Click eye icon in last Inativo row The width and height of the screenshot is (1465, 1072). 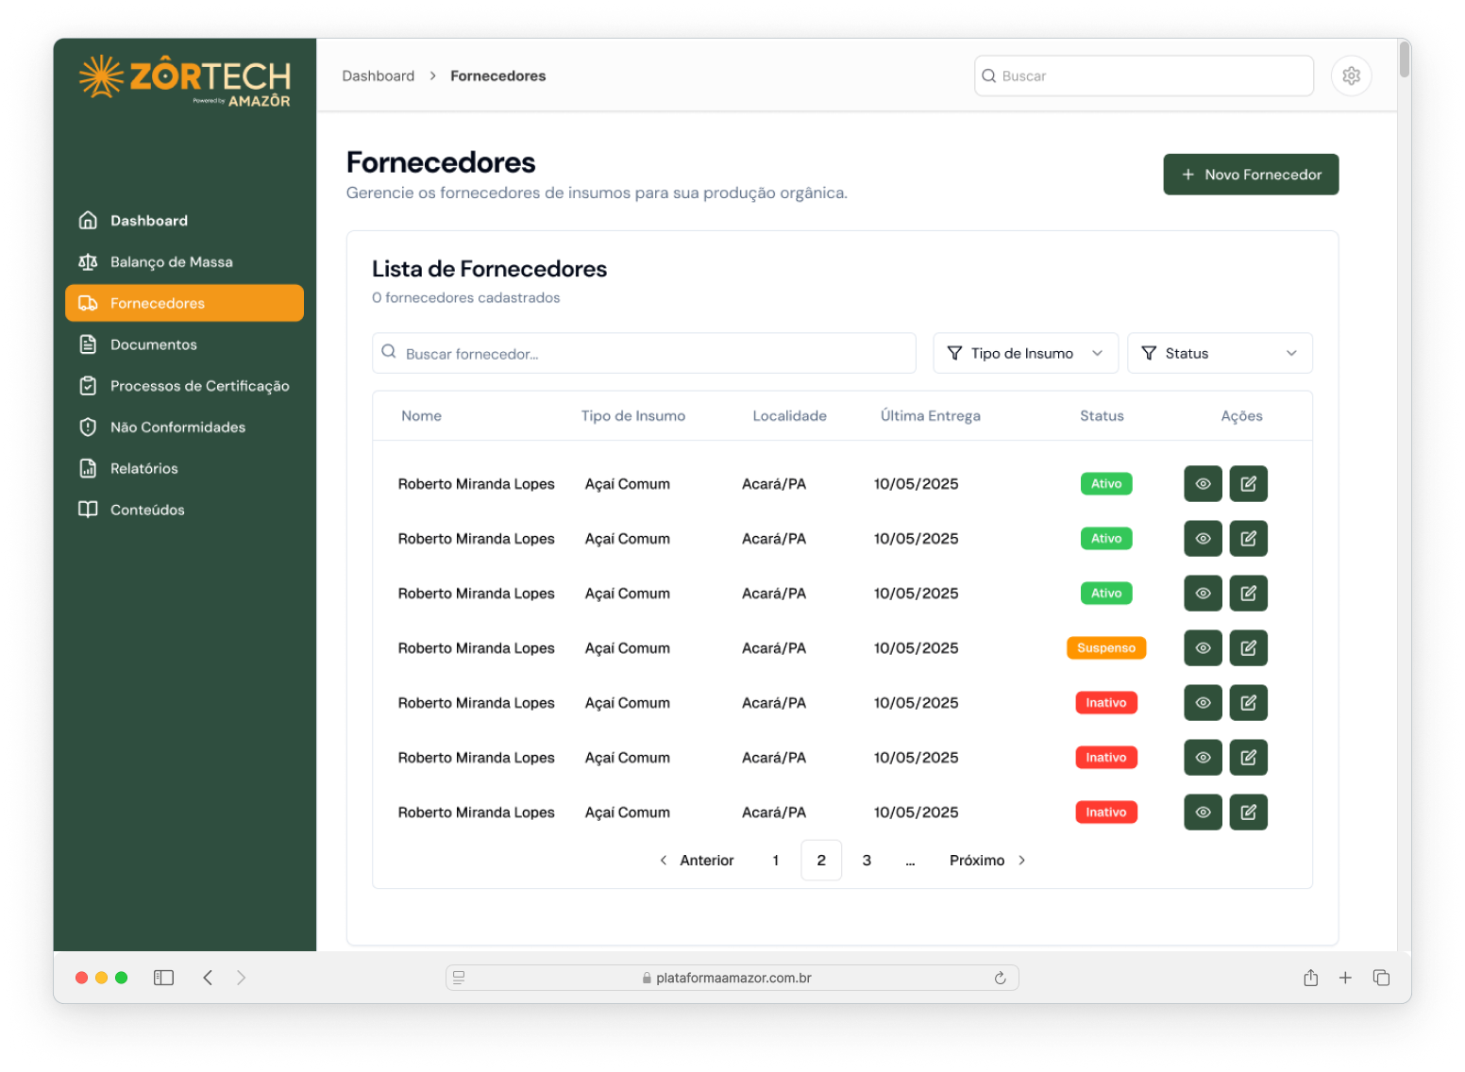tap(1203, 812)
